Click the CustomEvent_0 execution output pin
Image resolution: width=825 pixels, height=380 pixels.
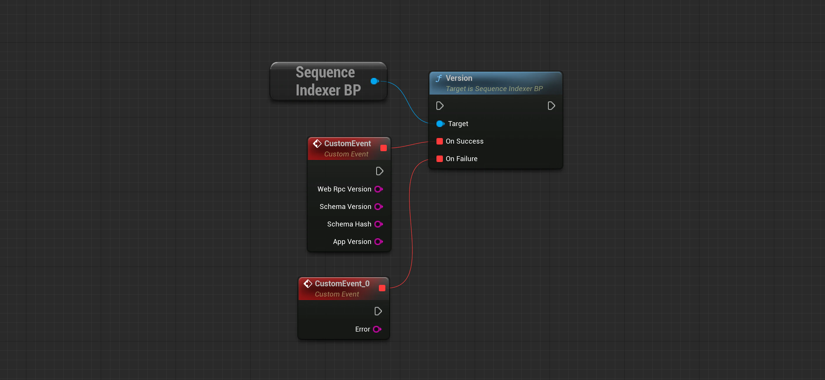click(378, 311)
